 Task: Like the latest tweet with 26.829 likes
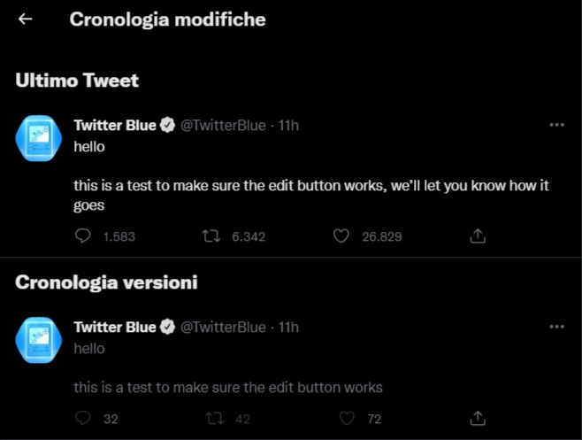click(342, 236)
